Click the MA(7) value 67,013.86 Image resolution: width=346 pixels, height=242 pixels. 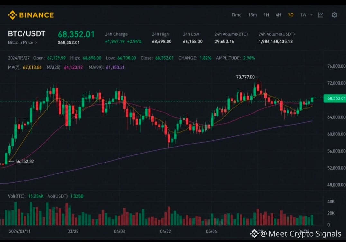tap(32, 67)
